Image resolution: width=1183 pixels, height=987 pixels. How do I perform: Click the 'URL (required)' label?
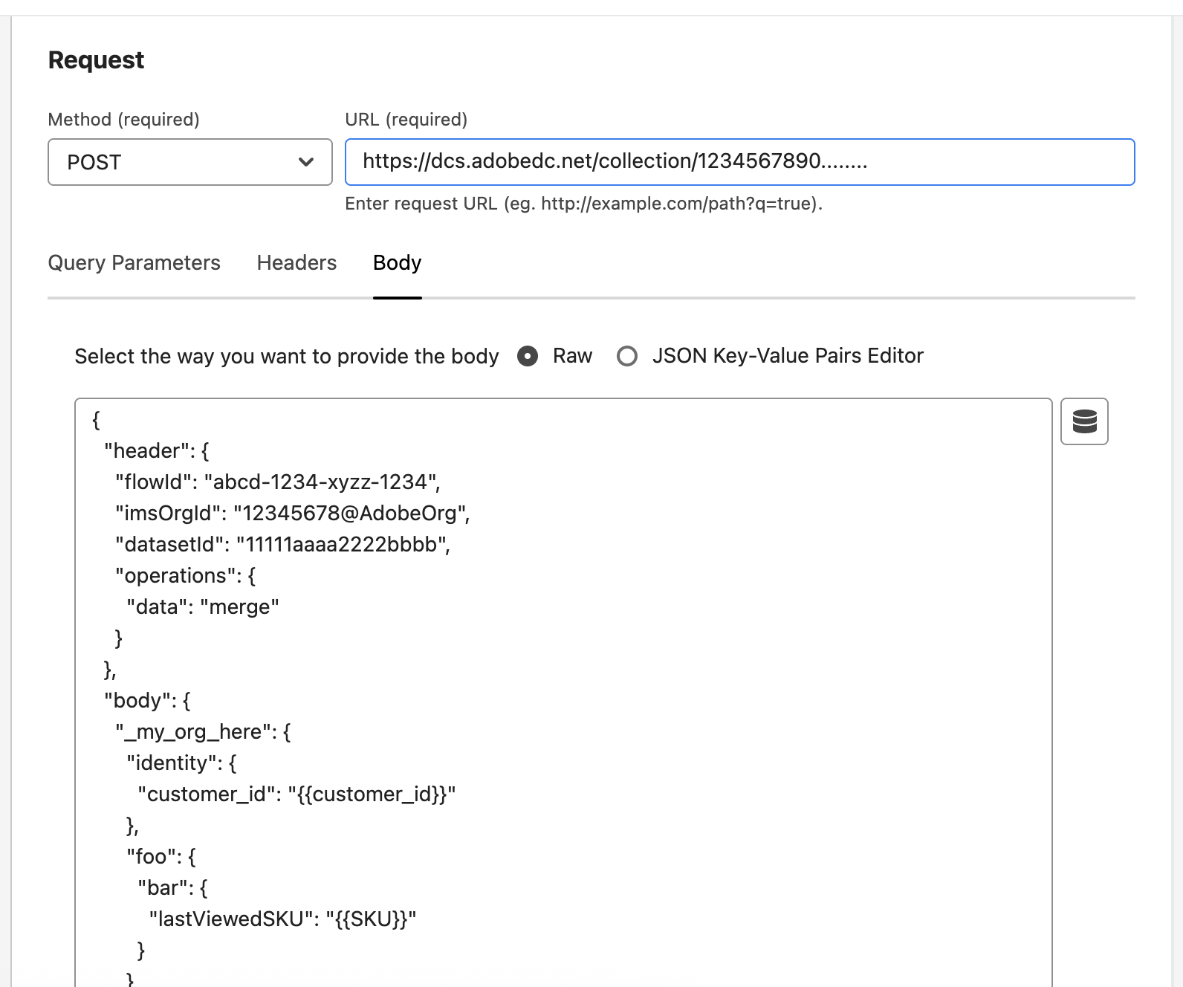click(406, 120)
